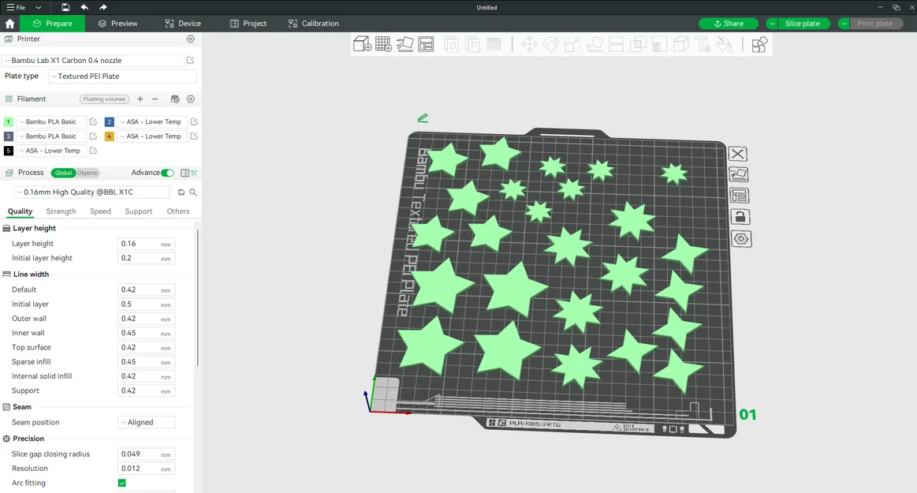Remove all objects with plate X icon

737,154
